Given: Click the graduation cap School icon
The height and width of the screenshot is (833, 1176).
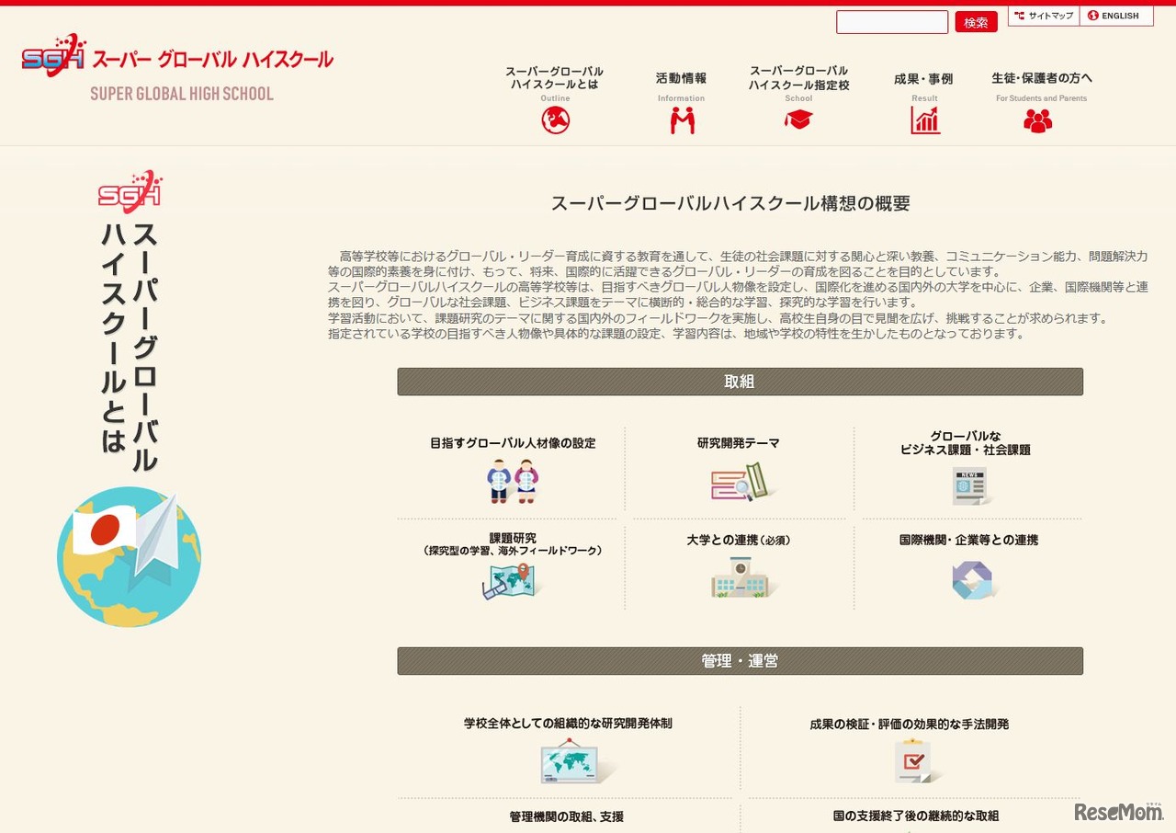Looking at the screenshot, I should coord(798,118).
